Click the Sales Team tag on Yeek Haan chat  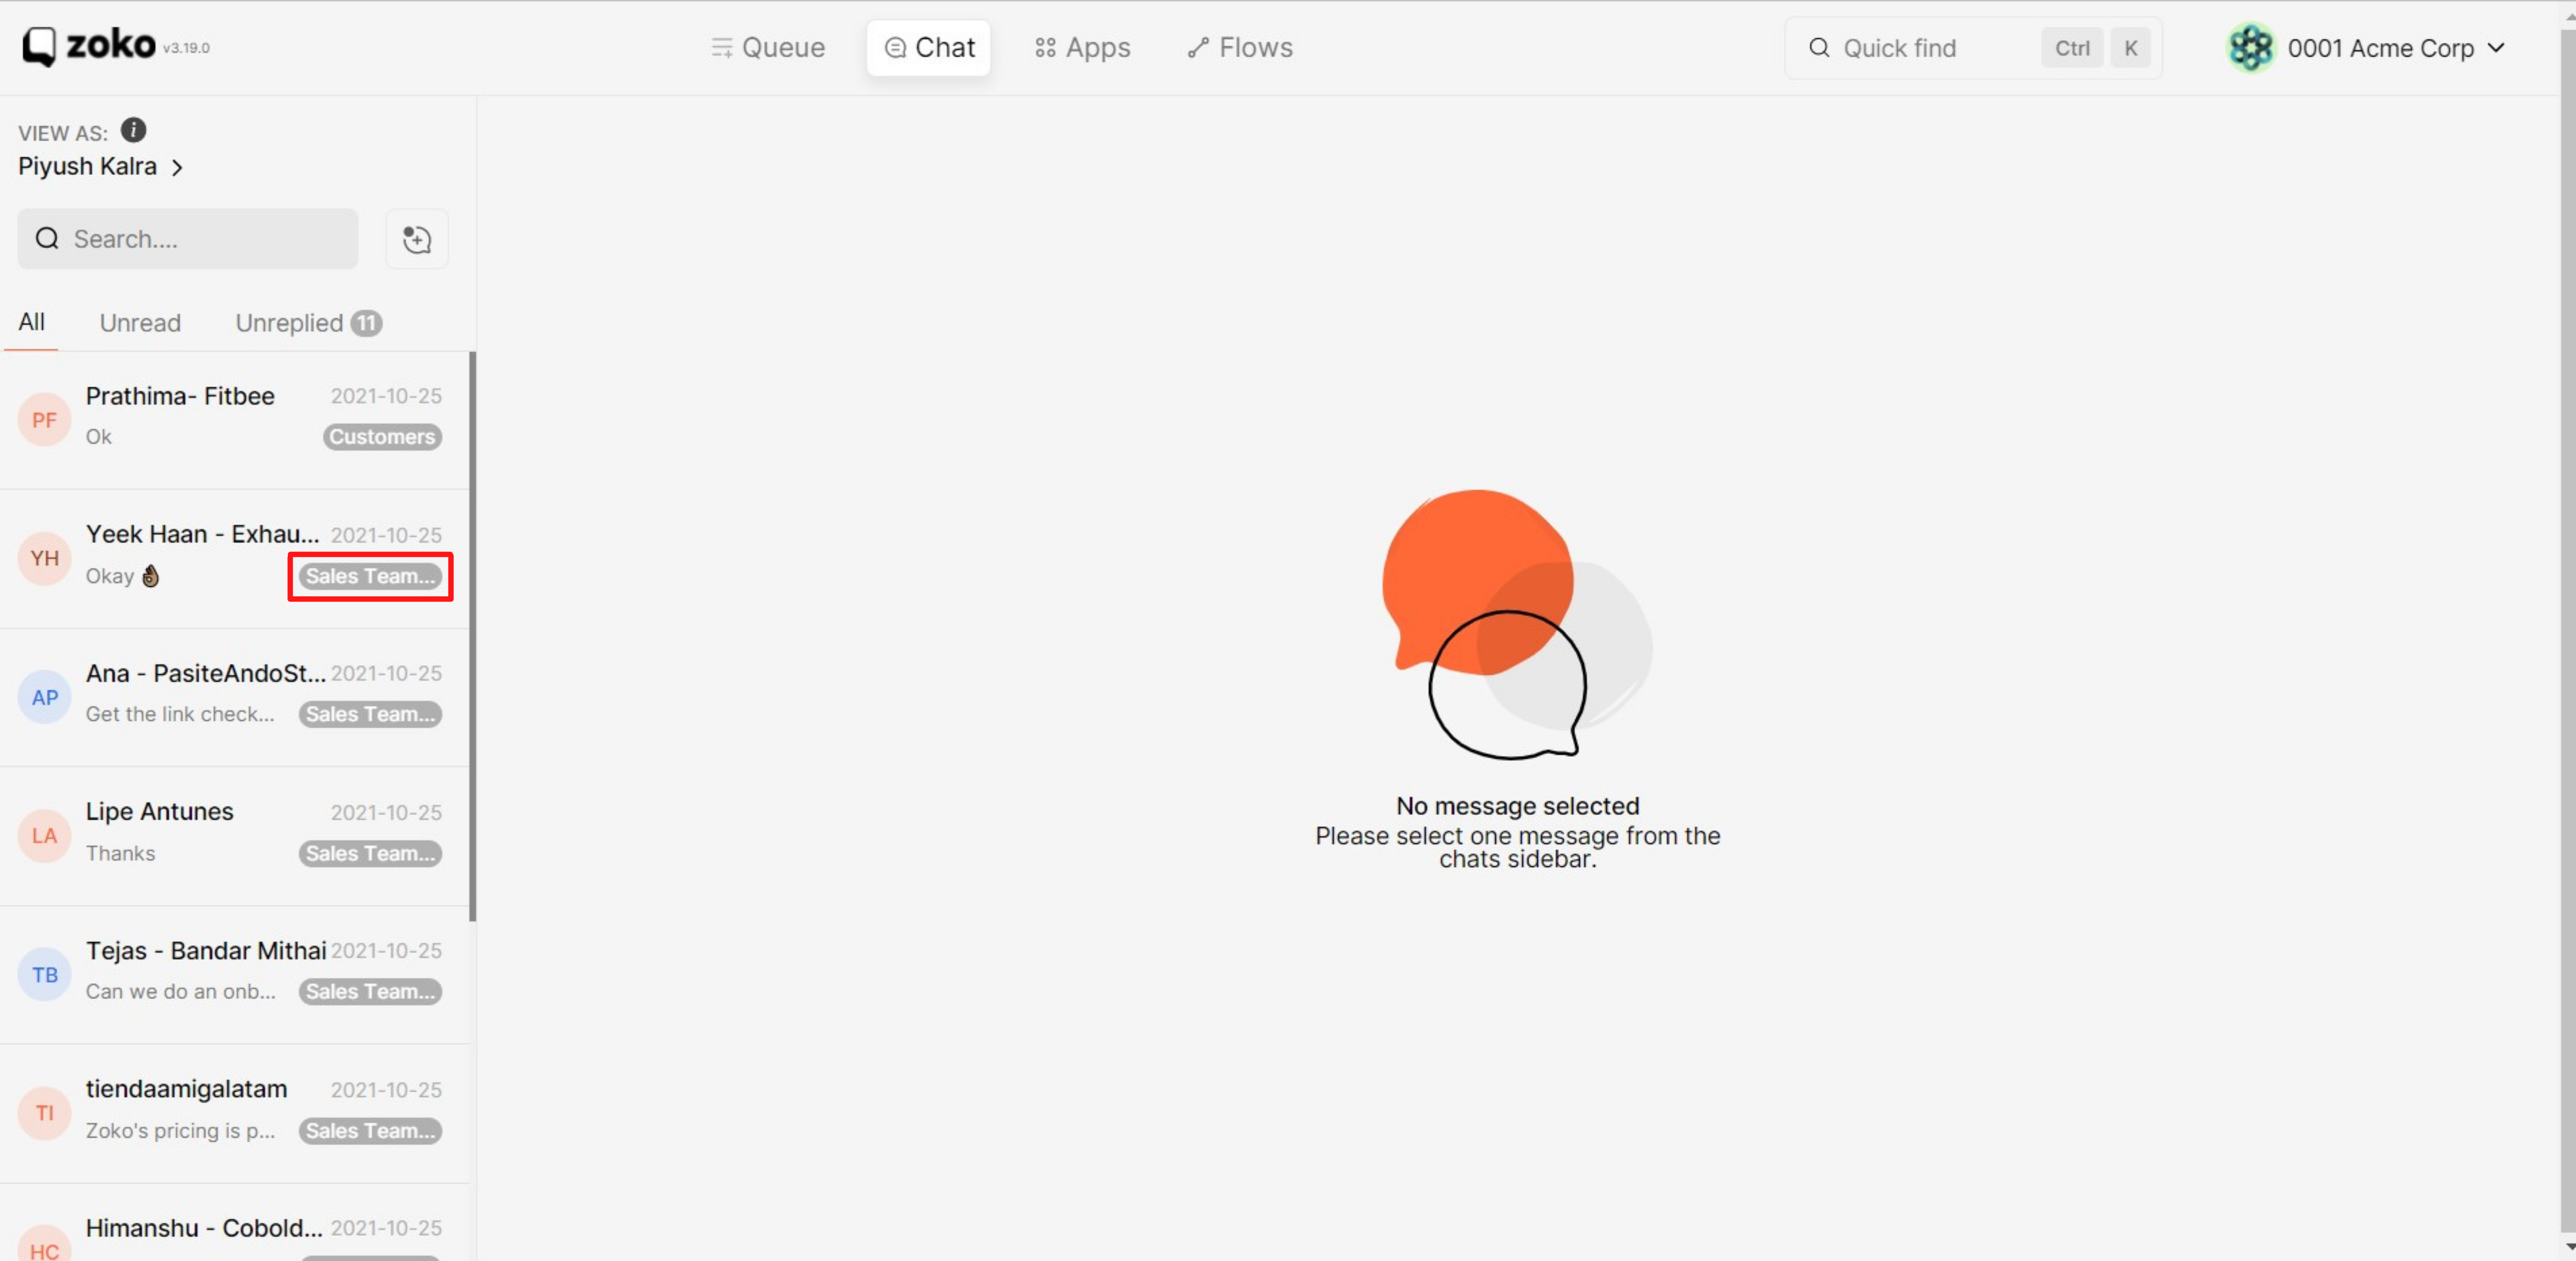click(370, 575)
